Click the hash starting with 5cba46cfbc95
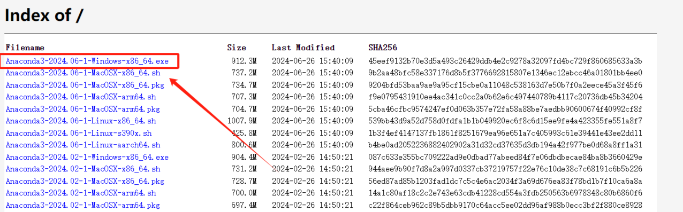This screenshot has width=683, height=212. (x=505, y=109)
